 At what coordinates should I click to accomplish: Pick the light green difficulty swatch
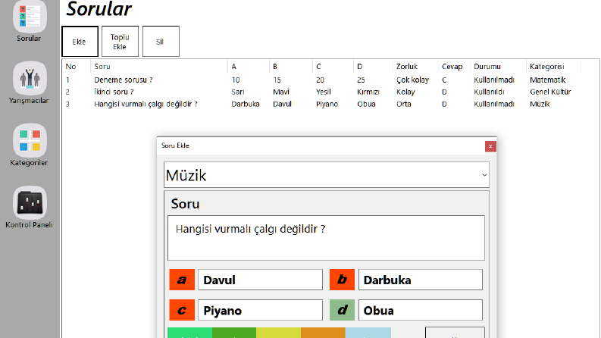click(189, 333)
